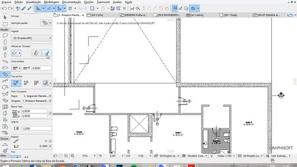Select the active Stair tool
The image size is (297, 167).
click(x=5, y=74)
